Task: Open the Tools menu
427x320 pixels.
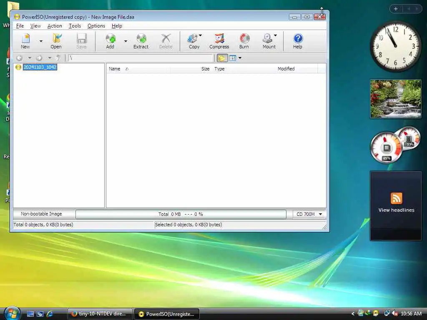Action: coord(75,26)
